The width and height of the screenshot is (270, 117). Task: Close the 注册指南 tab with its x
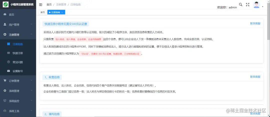(x=62, y=12)
